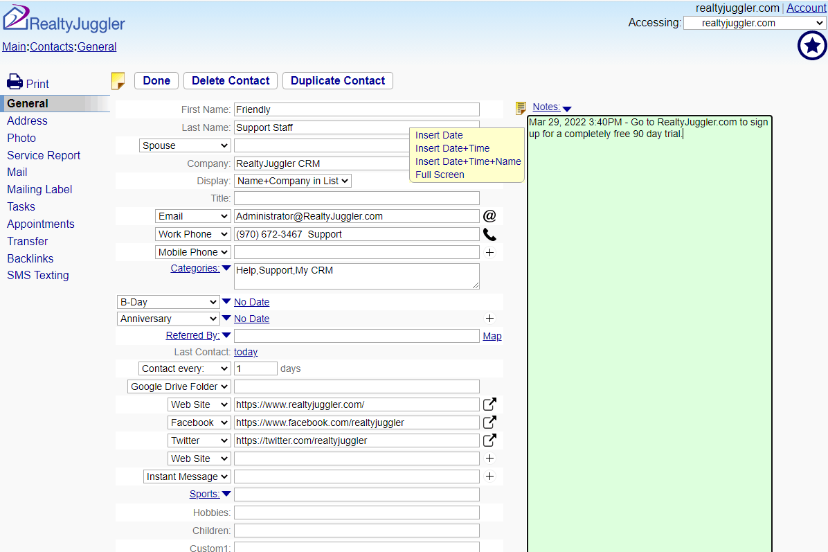Click B-Day No Date link
This screenshot has height=552, width=828.
[x=251, y=302]
